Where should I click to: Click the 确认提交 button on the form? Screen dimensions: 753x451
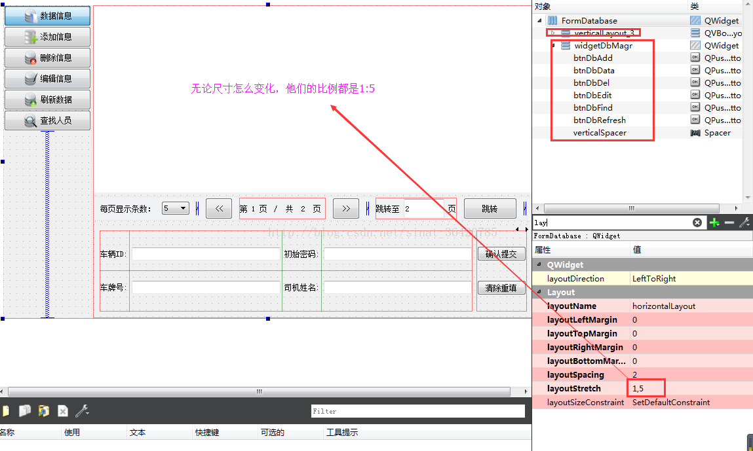click(501, 255)
